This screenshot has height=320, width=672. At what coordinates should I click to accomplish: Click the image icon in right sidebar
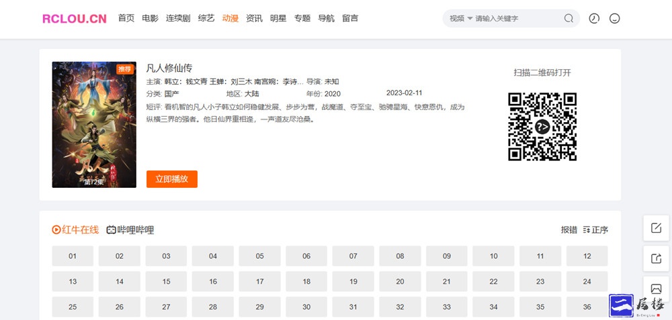click(x=657, y=288)
